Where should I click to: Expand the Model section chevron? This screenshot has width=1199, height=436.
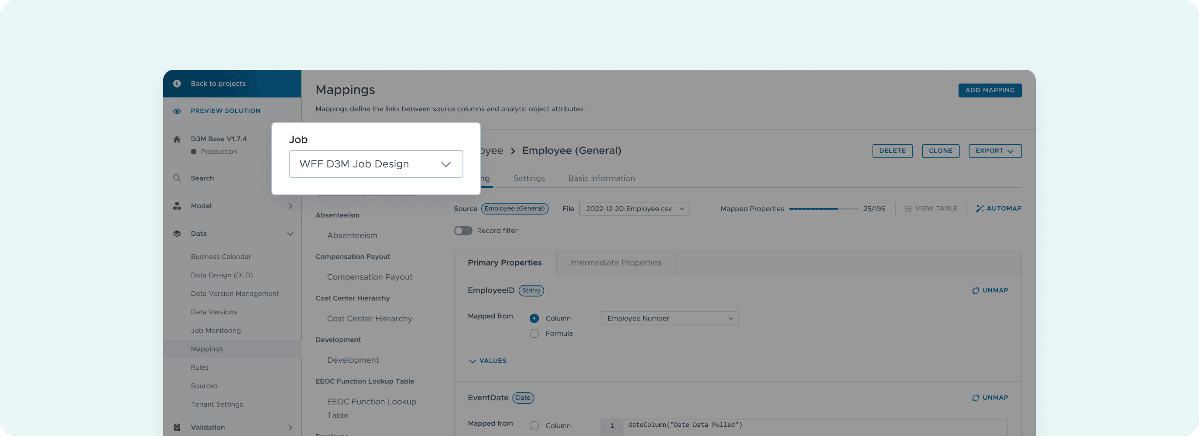pos(290,206)
